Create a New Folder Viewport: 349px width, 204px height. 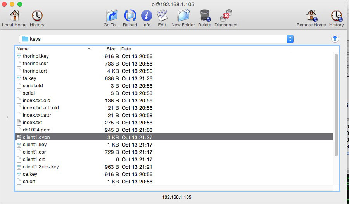tap(183, 19)
